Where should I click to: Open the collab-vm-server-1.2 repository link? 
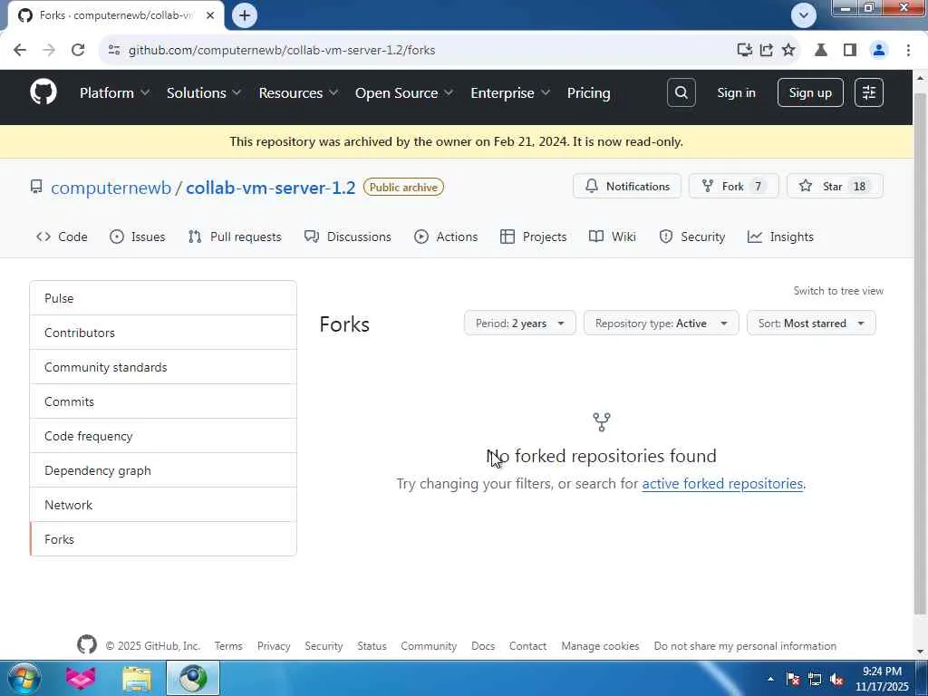[x=270, y=188]
